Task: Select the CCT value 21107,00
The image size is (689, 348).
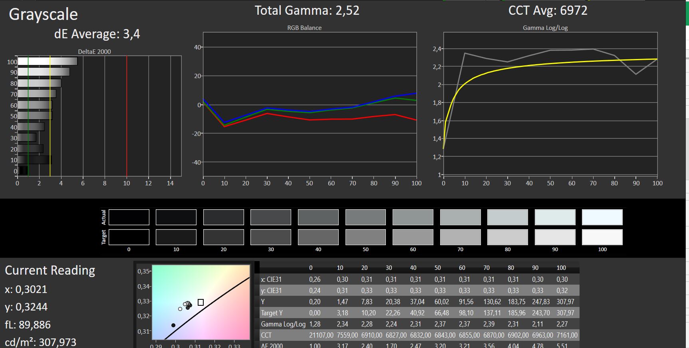Action: [321, 335]
